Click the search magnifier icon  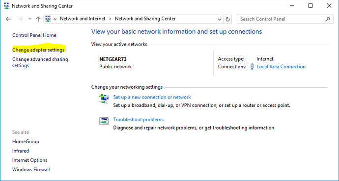(x=328, y=19)
